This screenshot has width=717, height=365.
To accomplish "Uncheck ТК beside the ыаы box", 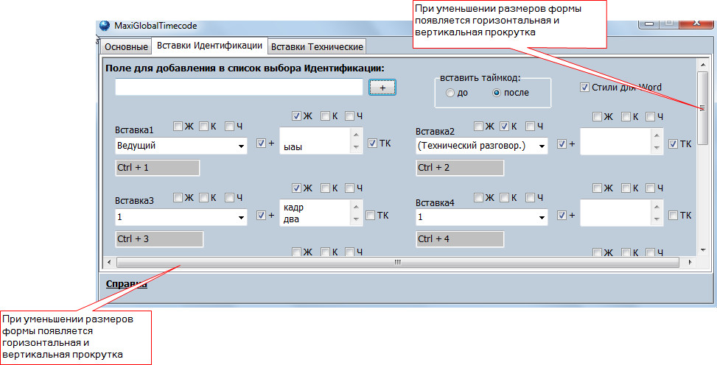I will (x=372, y=143).
